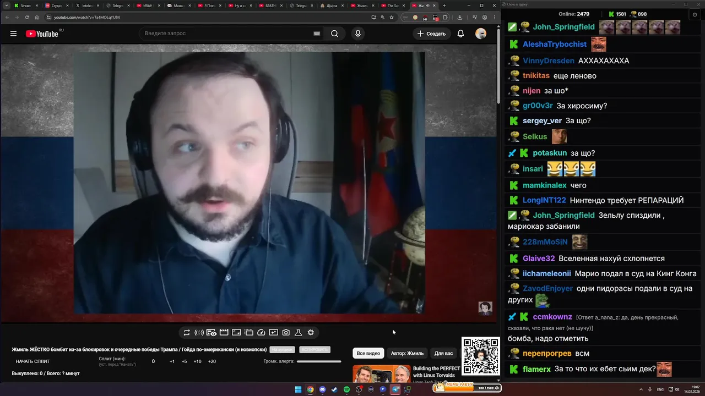Select the Для вас filter chip
This screenshot has width=705, height=396.
tap(443, 353)
